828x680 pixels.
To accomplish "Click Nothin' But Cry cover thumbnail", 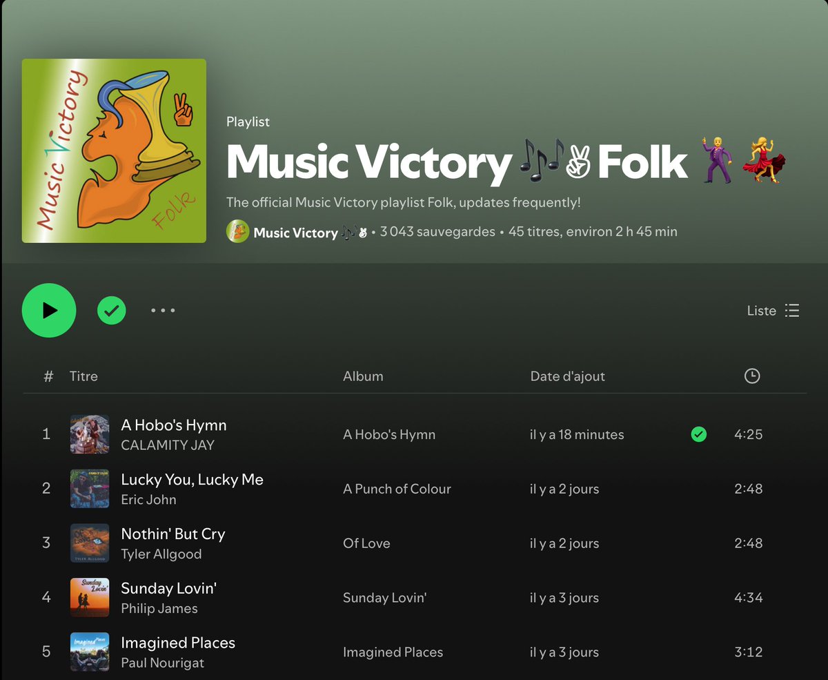I will [90, 543].
